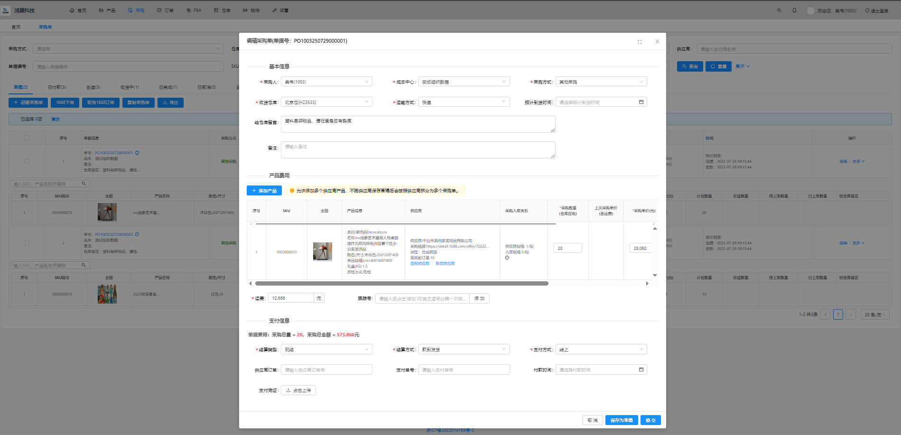Click the 保存为草稿 button
Viewport: 901px width, 435px height.
(621, 420)
